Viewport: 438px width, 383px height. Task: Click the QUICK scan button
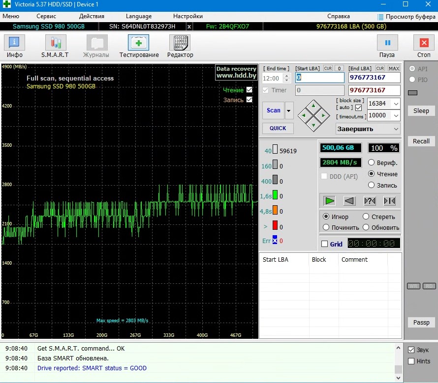click(x=278, y=128)
